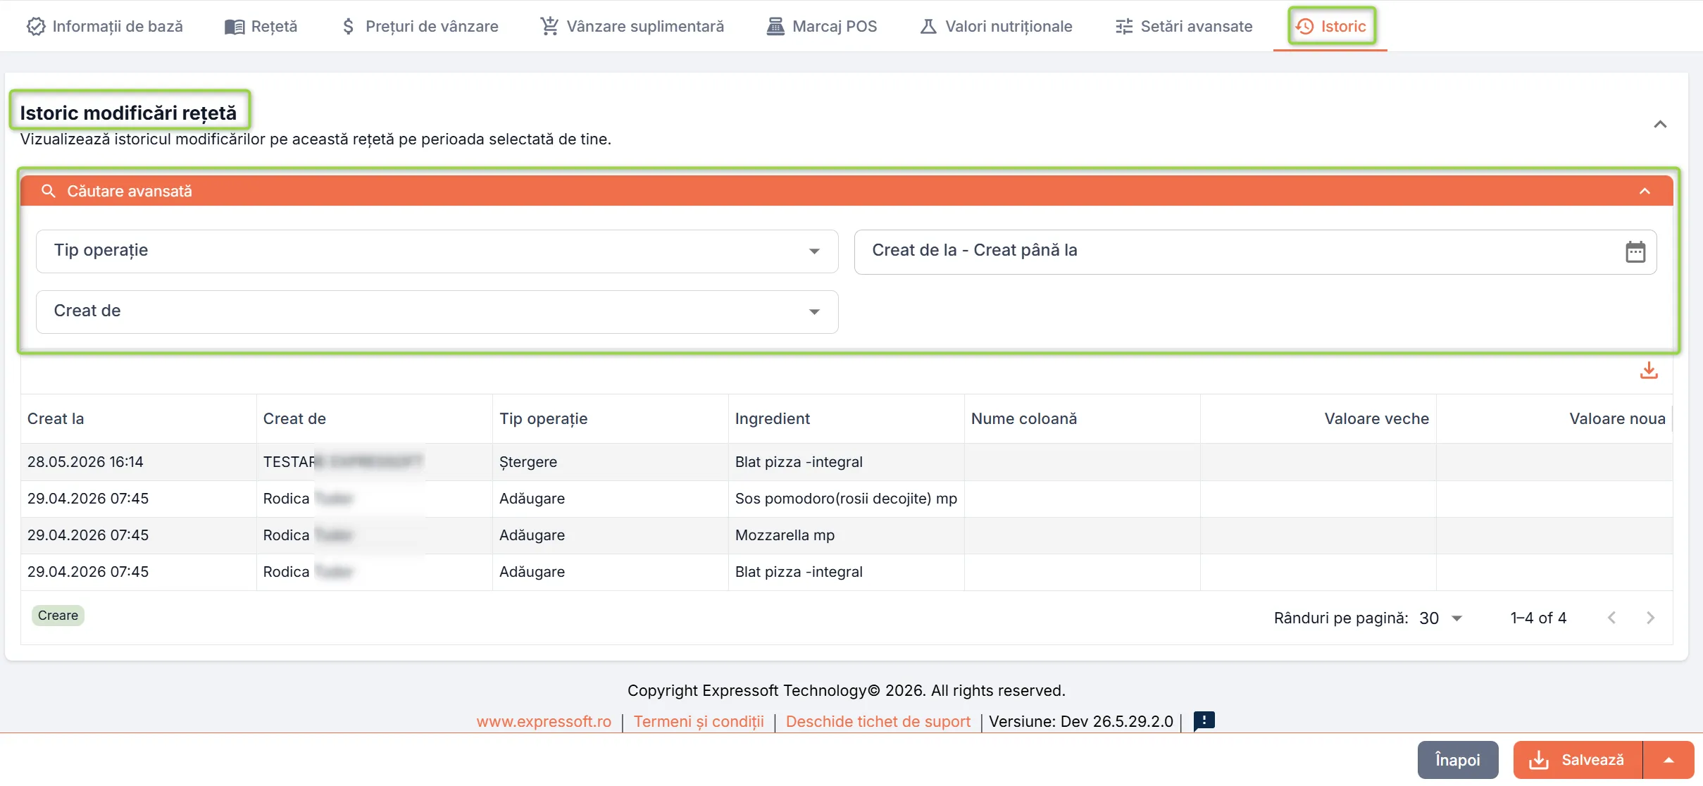This screenshot has height=786, width=1703.
Task: Open the Marcaj POS tab
Action: pyautogui.click(x=821, y=26)
